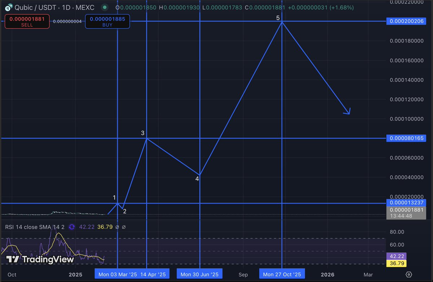Click the Sep label on time axis
Viewport: 433px width, 282px height.
(x=243, y=274)
